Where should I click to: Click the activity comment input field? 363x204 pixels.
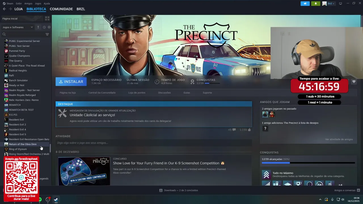point(154,143)
